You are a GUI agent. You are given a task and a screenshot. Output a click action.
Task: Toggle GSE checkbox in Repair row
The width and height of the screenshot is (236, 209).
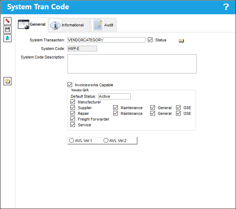tap(179, 113)
